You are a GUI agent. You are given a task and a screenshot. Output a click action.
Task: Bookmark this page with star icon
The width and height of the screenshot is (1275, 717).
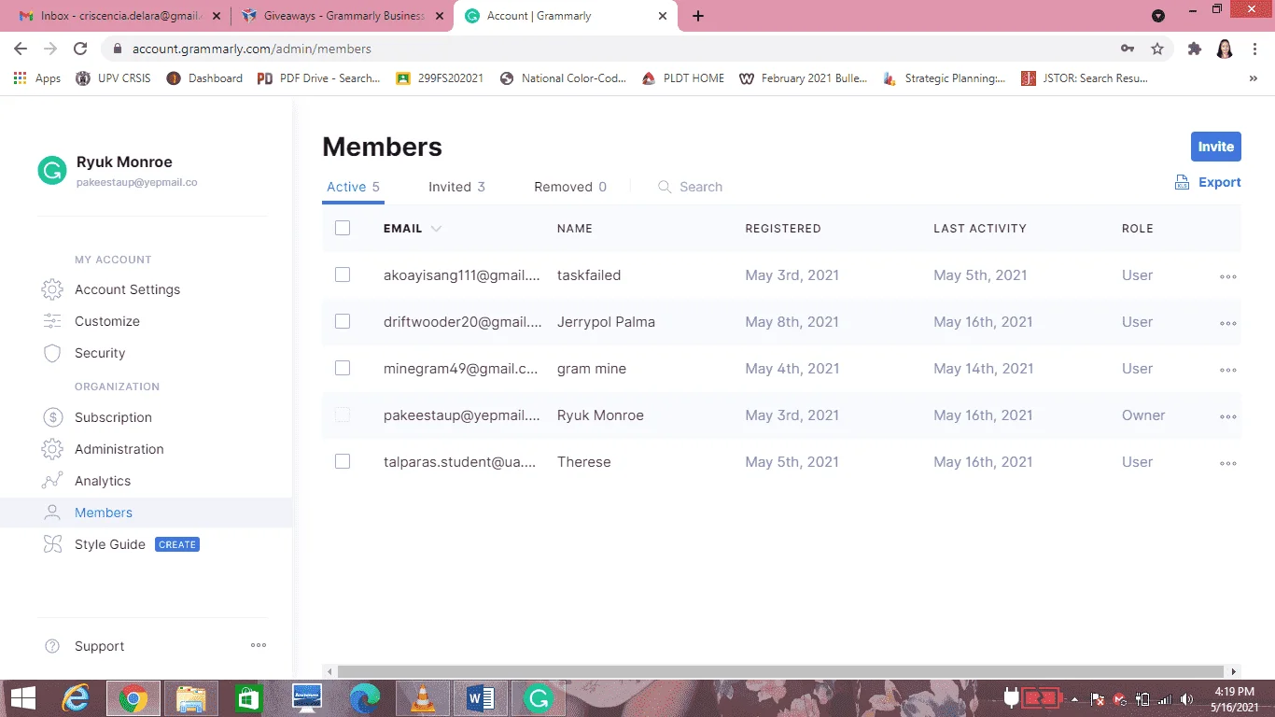1157,49
